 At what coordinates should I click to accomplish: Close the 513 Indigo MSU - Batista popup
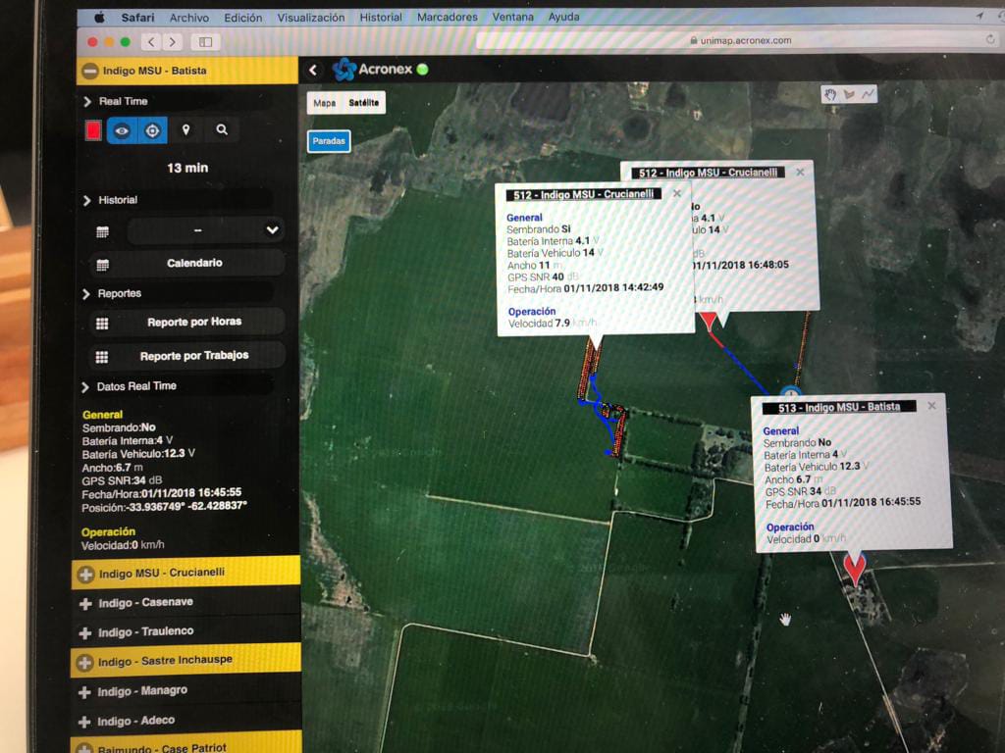coord(932,406)
